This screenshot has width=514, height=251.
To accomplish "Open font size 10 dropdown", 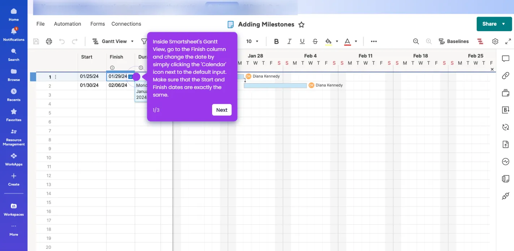I will 252,41.
